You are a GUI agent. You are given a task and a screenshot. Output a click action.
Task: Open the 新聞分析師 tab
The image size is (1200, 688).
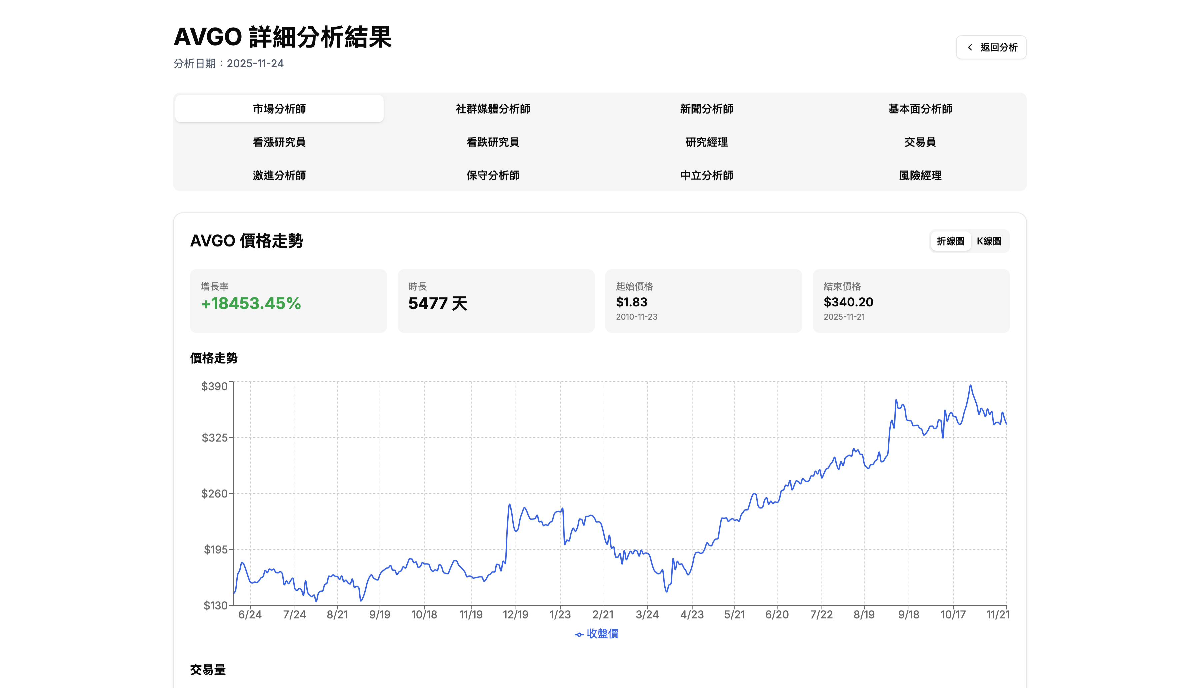point(707,109)
